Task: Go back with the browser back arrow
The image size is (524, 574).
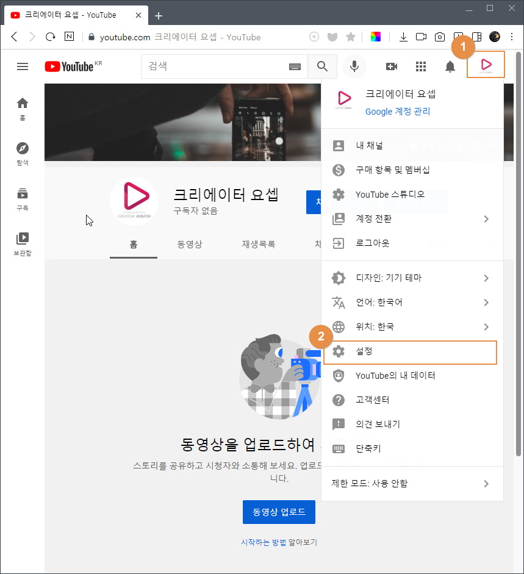Action: pos(15,37)
